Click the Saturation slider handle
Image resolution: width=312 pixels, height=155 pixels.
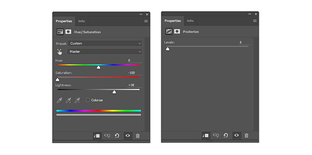pos(58,80)
